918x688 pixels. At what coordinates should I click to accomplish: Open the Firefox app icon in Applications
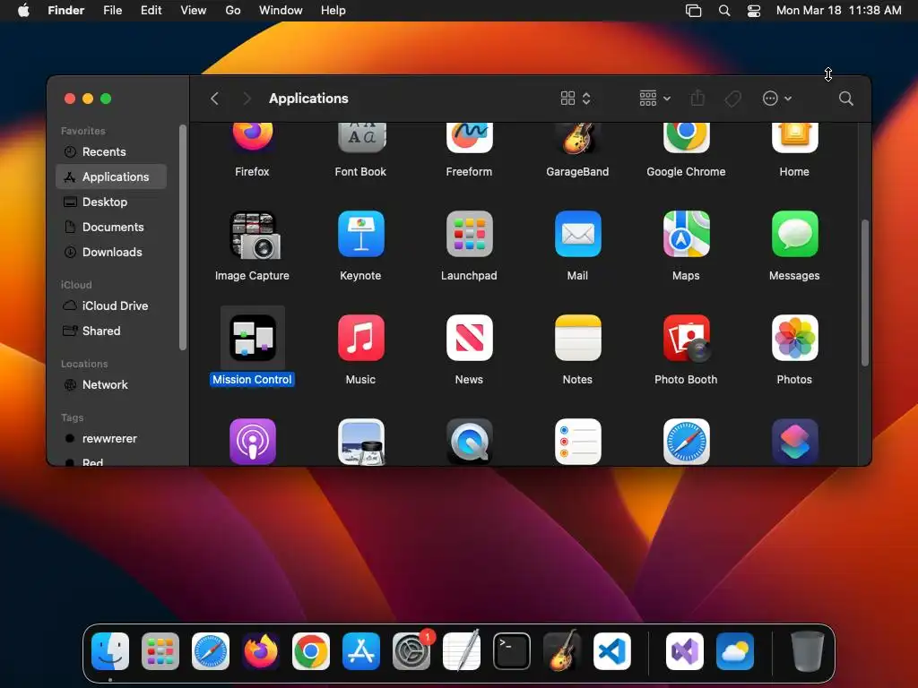pos(252,138)
